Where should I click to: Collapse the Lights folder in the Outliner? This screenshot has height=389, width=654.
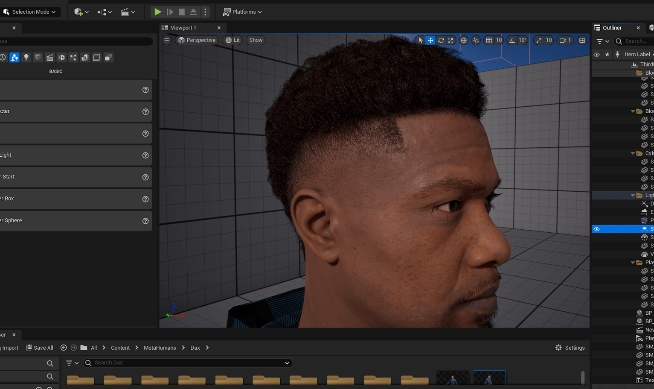[x=633, y=195]
